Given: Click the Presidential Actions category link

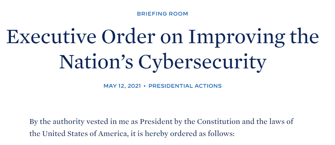Looking at the screenshot, I should [185, 86].
